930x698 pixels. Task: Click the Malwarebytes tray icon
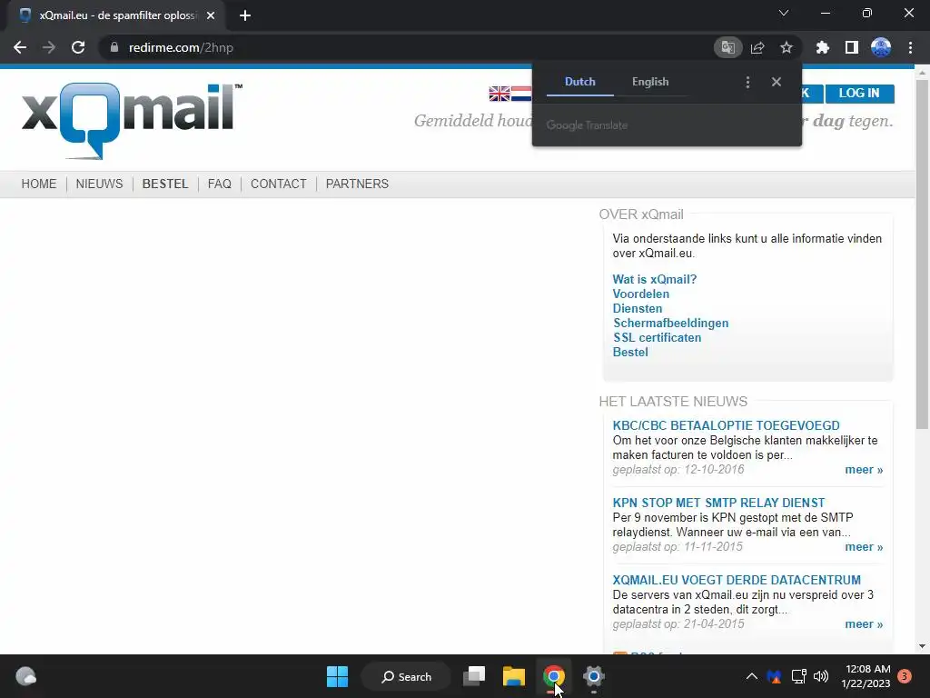774,676
